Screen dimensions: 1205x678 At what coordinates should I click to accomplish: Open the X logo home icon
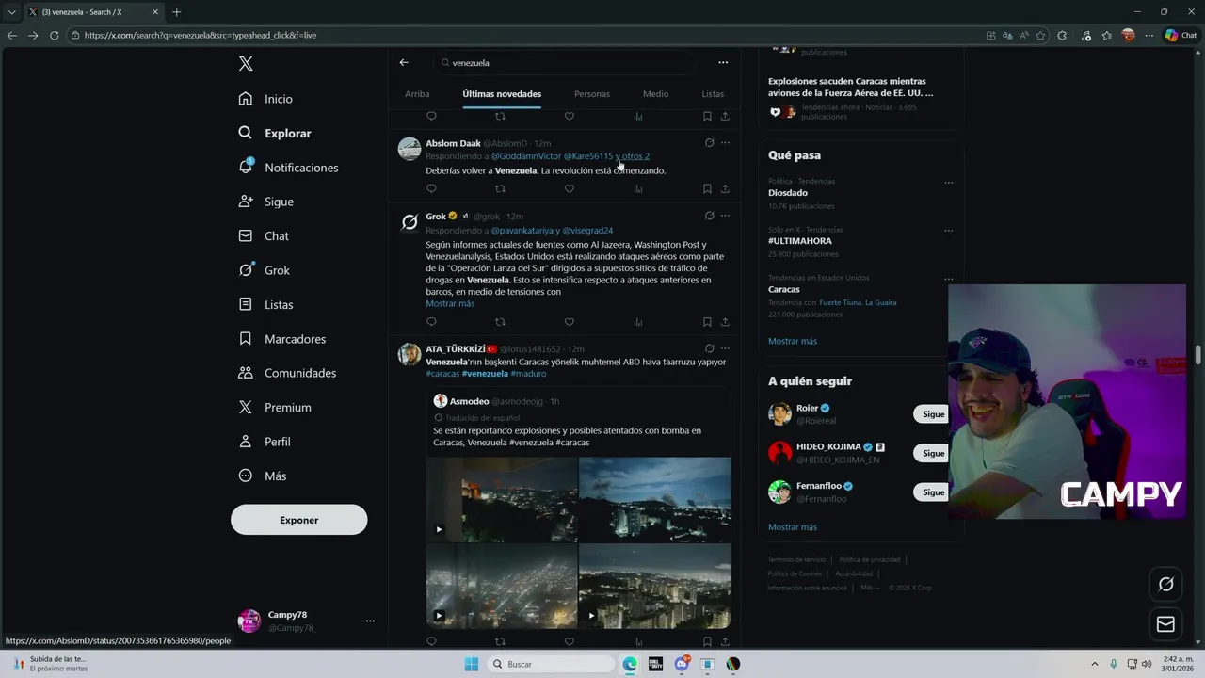point(246,64)
